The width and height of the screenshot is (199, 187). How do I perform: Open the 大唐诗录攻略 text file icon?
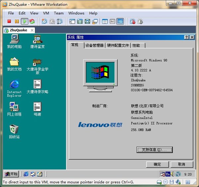(37, 86)
